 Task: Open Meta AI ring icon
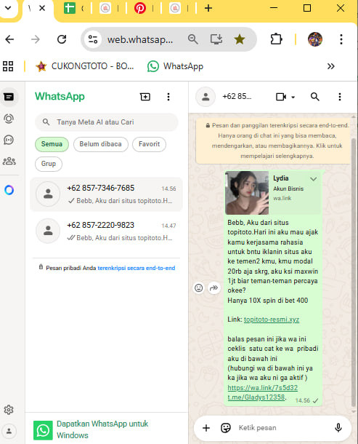[9, 190]
